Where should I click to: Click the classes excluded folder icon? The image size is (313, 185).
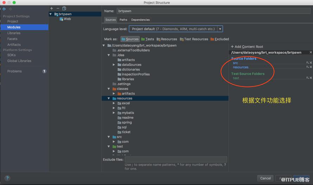[x=114, y=89]
